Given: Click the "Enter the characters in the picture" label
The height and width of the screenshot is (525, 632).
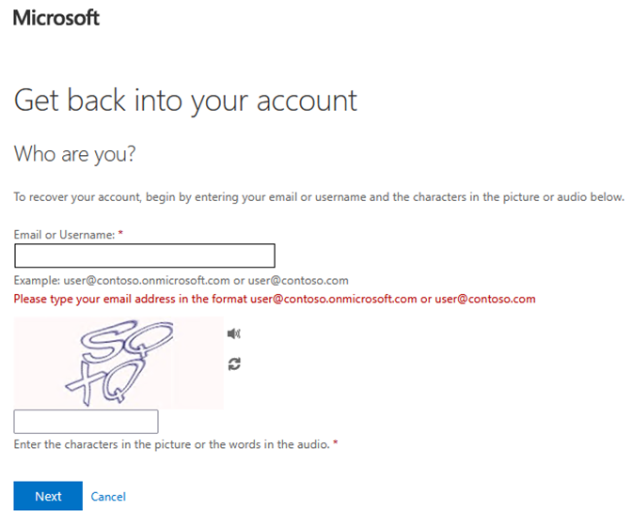Looking at the screenshot, I should pos(171,444).
